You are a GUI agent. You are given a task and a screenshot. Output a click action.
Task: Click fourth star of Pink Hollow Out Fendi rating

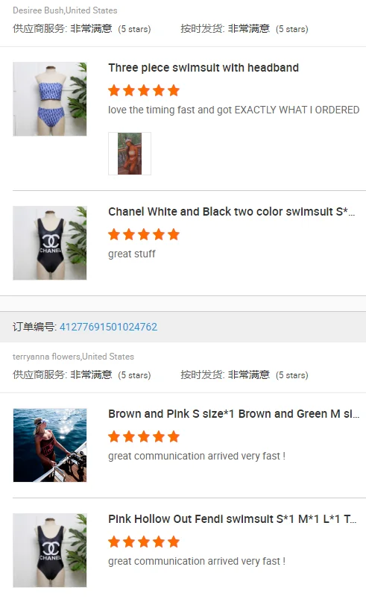click(159, 542)
